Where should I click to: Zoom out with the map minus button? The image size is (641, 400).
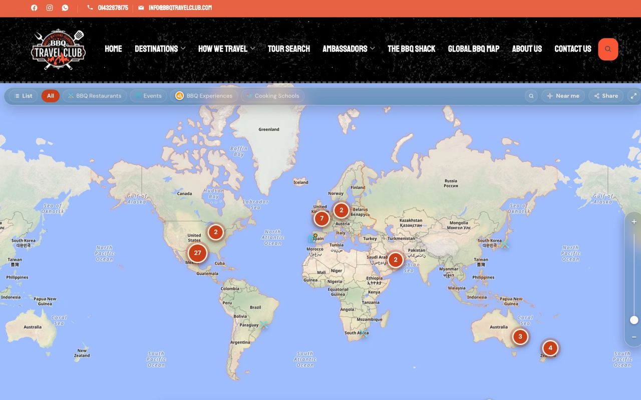click(634, 337)
